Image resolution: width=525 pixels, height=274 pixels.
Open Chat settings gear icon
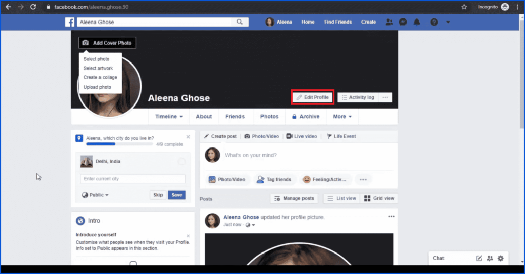[500, 258]
